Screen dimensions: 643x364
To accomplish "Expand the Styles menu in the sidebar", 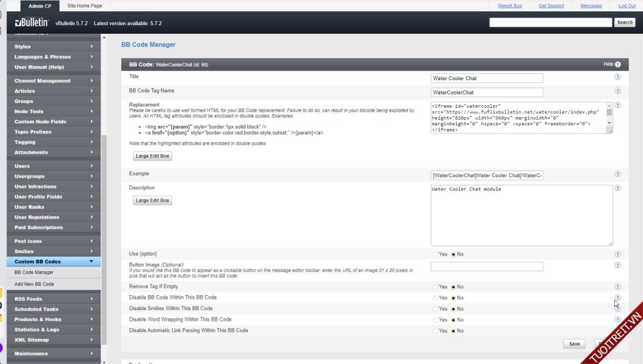I will (x=53, y=46).
